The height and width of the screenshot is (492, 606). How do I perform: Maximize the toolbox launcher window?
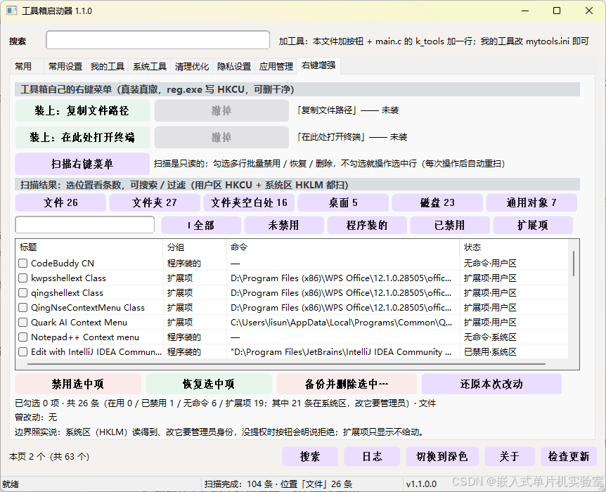(x=557, y=11)
